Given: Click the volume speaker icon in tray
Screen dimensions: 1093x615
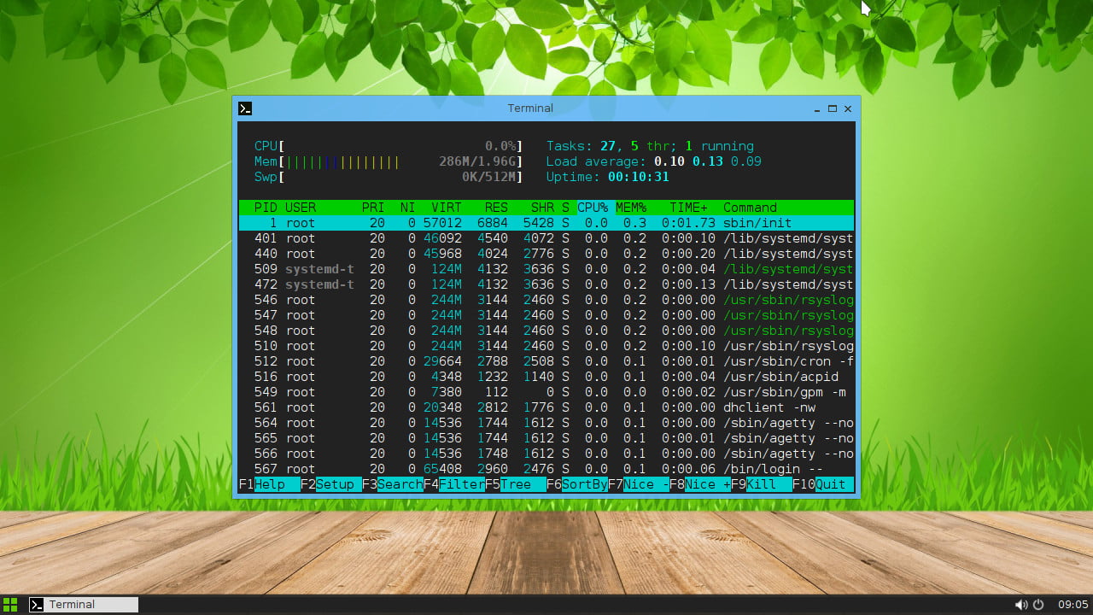Looking at the screenshot, I should coord(1020,605).
